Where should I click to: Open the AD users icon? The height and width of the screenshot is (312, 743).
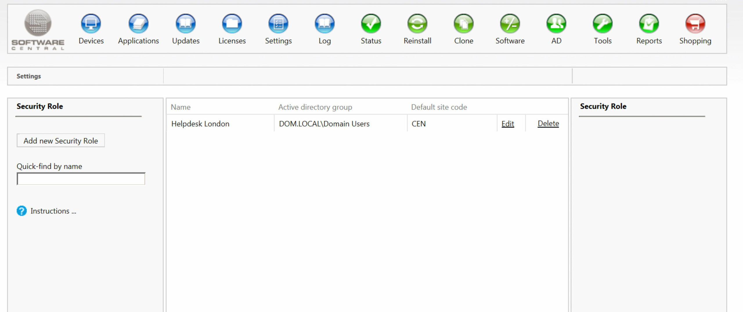556,24
